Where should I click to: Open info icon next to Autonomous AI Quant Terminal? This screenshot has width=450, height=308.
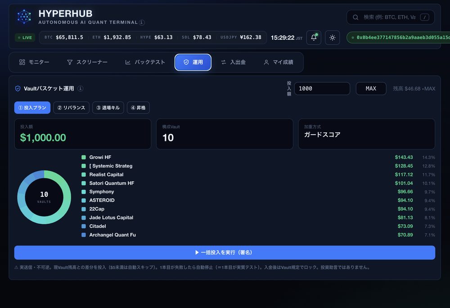coord(142,23)
